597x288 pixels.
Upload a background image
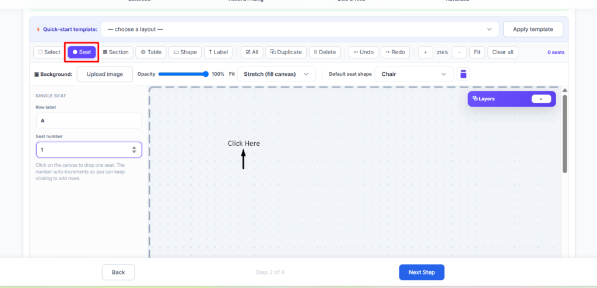point(105,74)
